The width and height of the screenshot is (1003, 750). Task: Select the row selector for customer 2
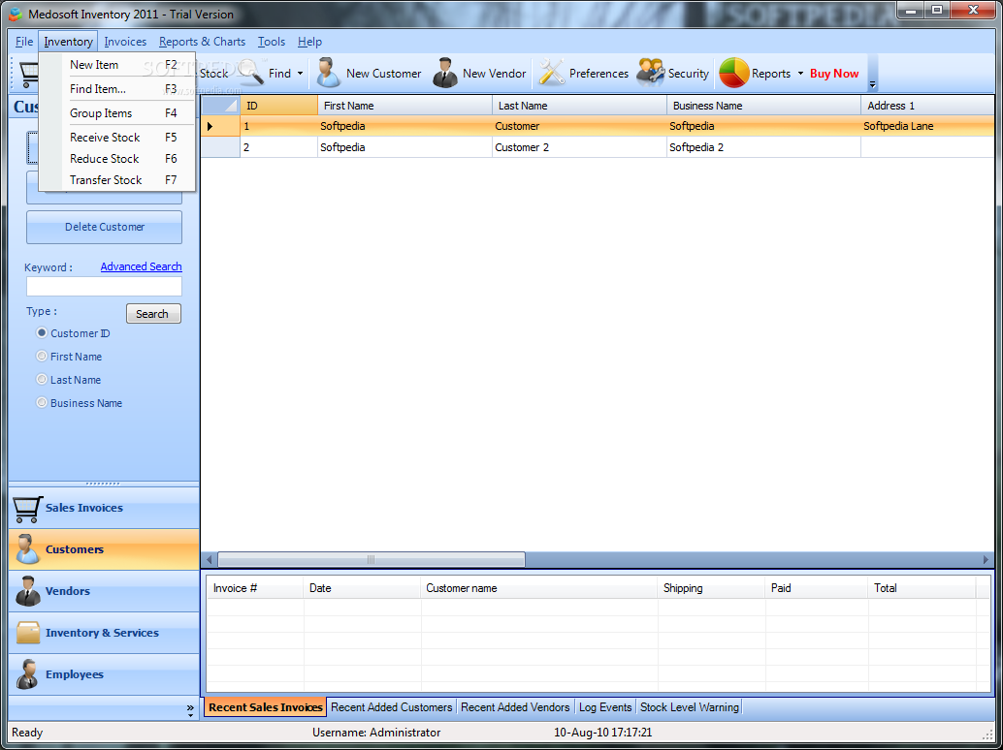(x=221, y=147)
